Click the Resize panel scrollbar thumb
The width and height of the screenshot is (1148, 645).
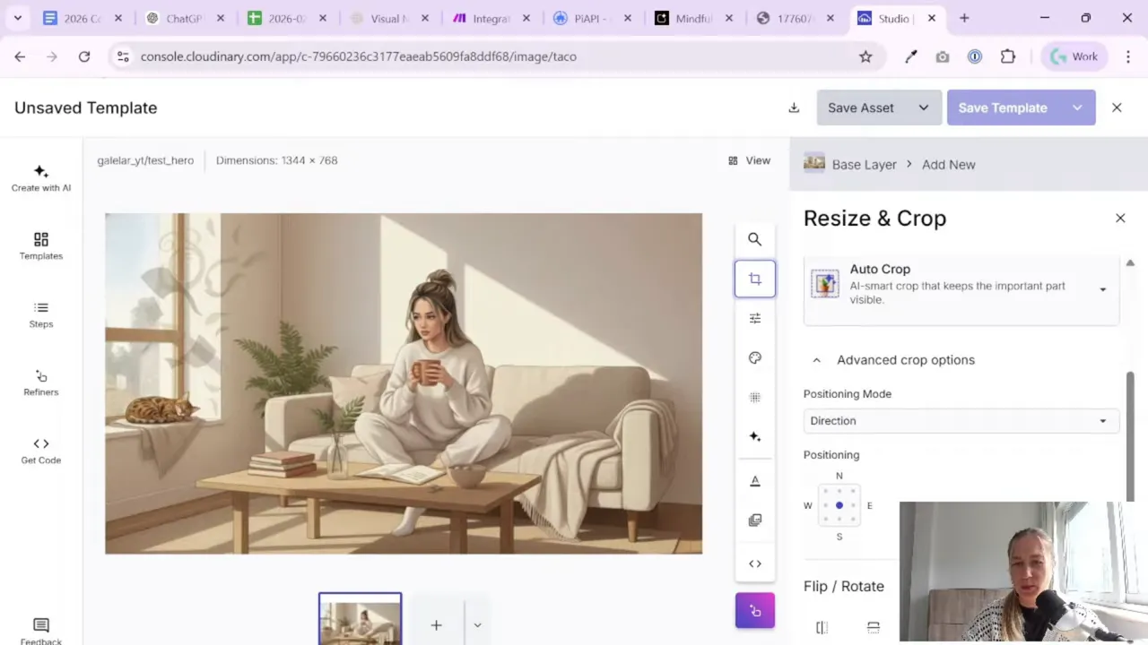[1130, 436]
